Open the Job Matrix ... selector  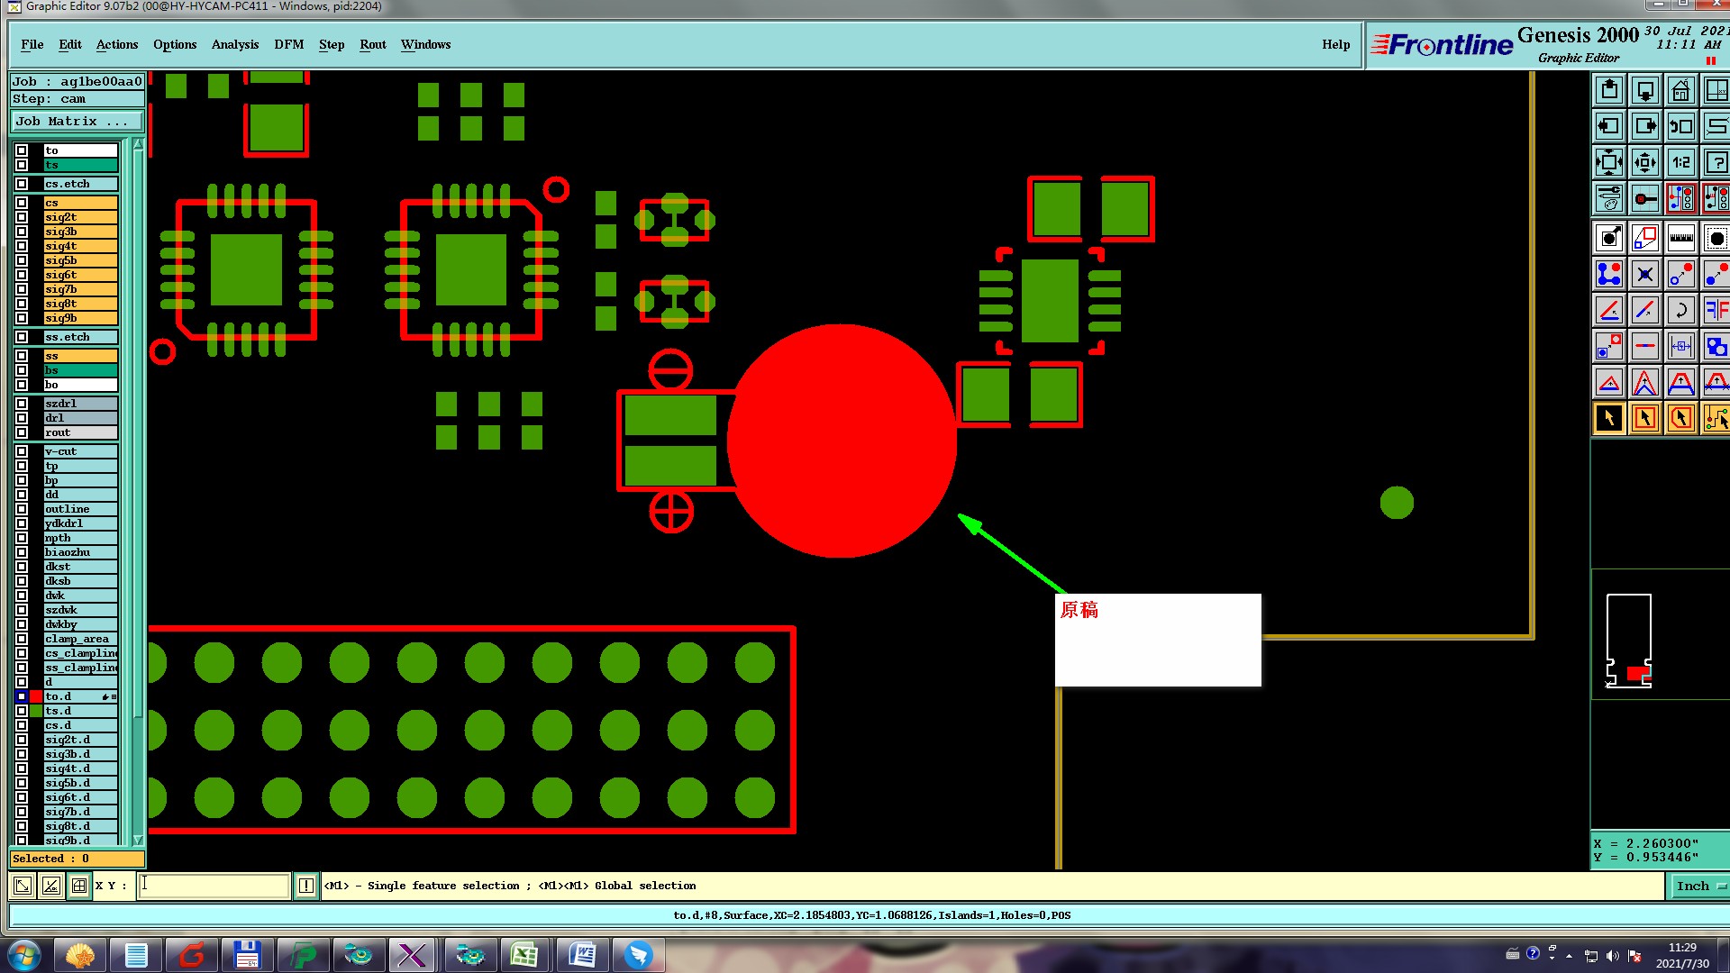pyautogui.click(x=77, y=121)
